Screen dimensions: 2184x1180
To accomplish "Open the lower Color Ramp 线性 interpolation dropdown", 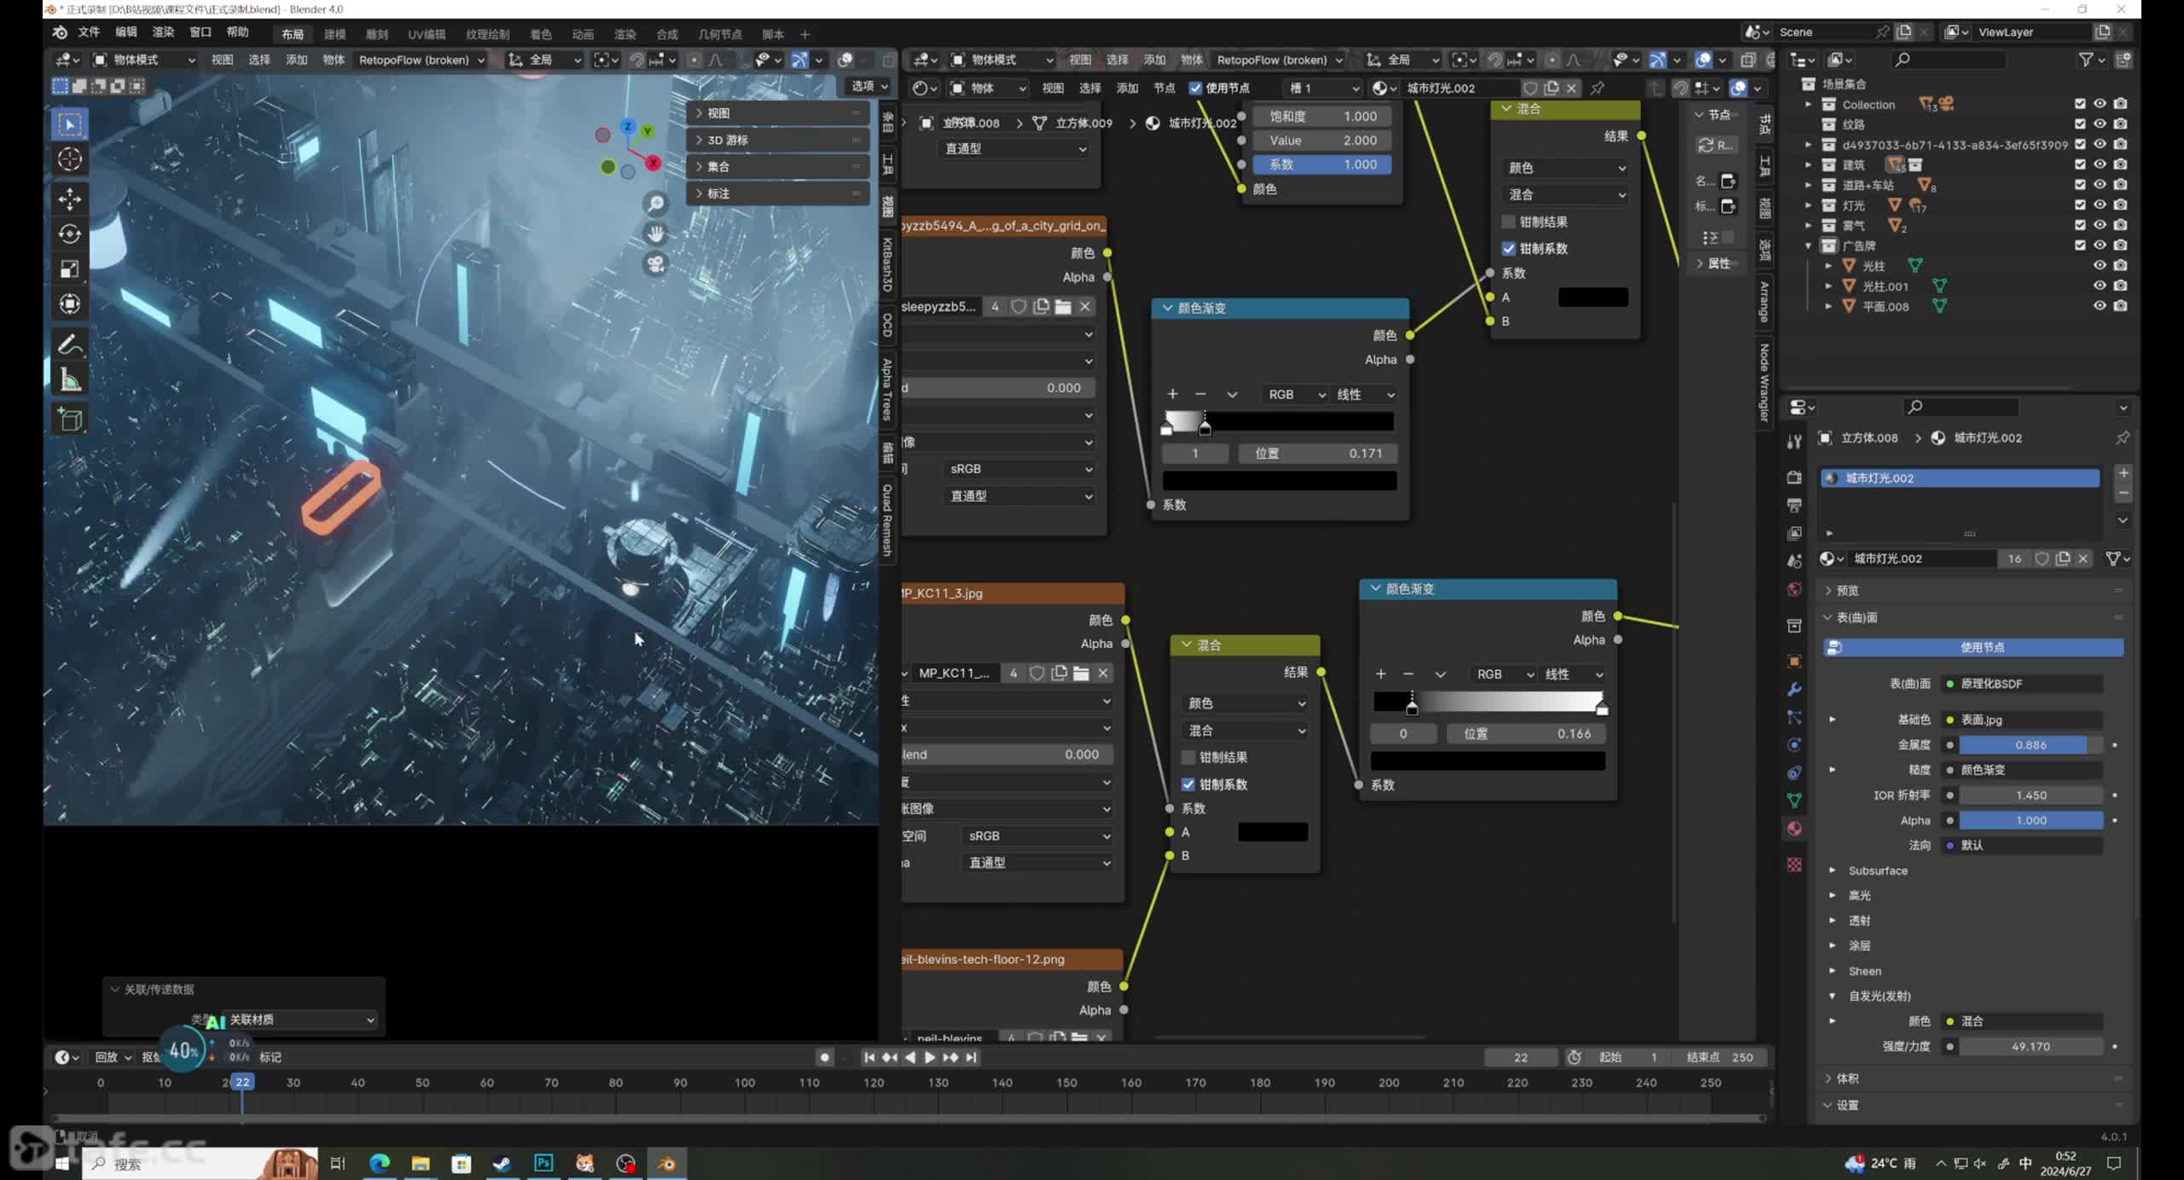I will [1573, 674].
